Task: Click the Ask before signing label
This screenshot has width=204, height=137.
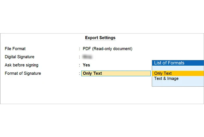Action: 22,65
